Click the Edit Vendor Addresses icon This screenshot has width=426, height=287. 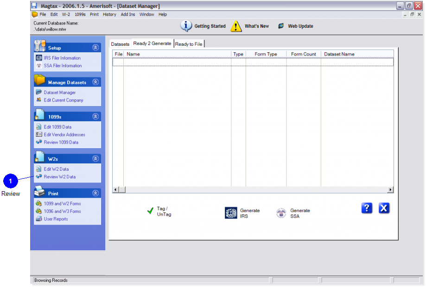[x=39, y=134]
